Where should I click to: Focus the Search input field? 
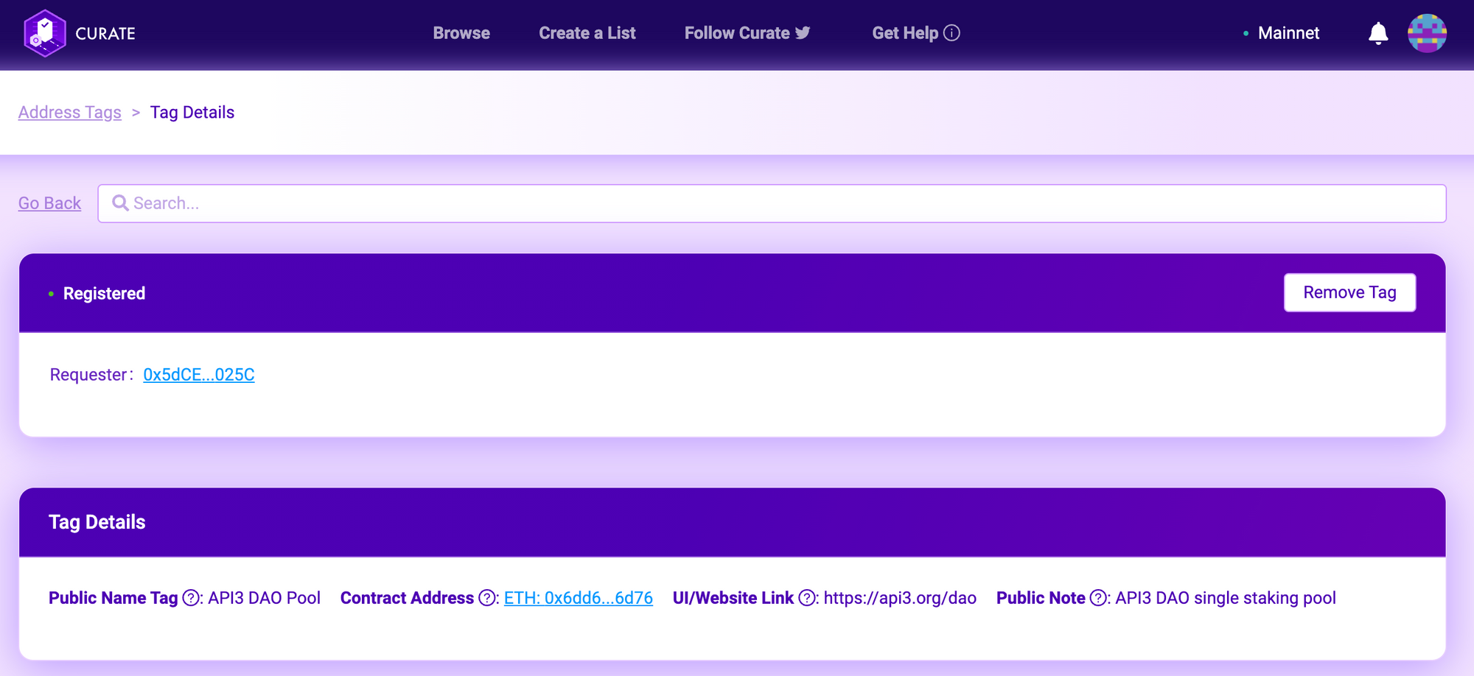coord(772,203)
